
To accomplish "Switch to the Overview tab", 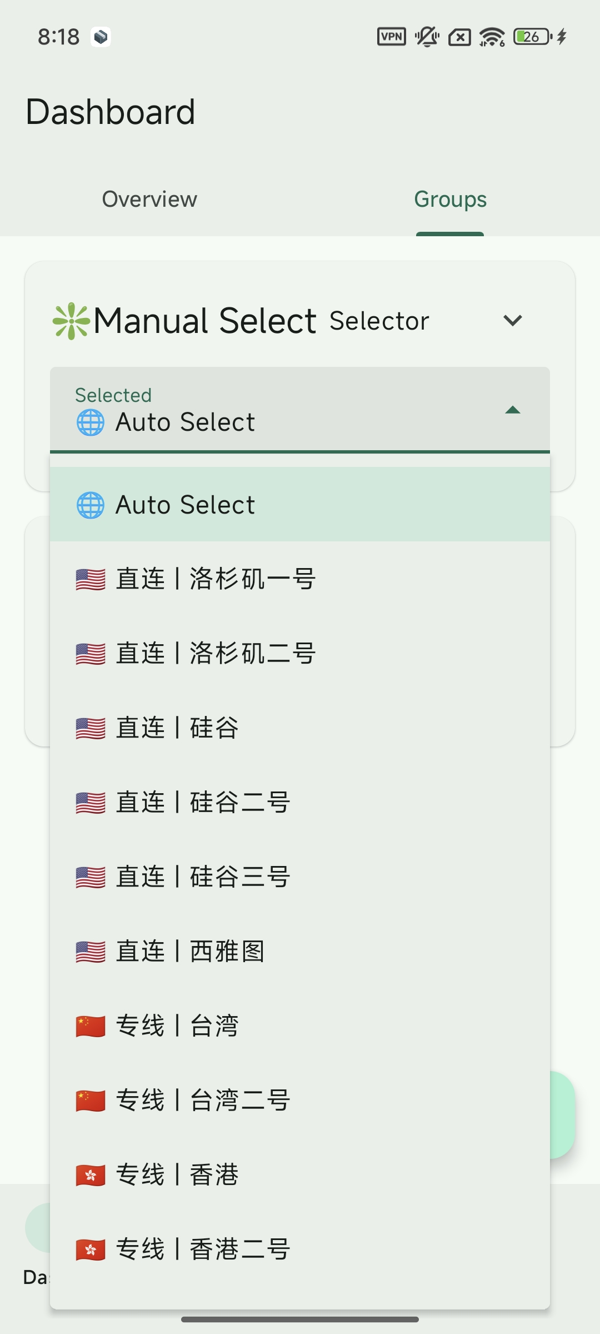I will 149,200.
